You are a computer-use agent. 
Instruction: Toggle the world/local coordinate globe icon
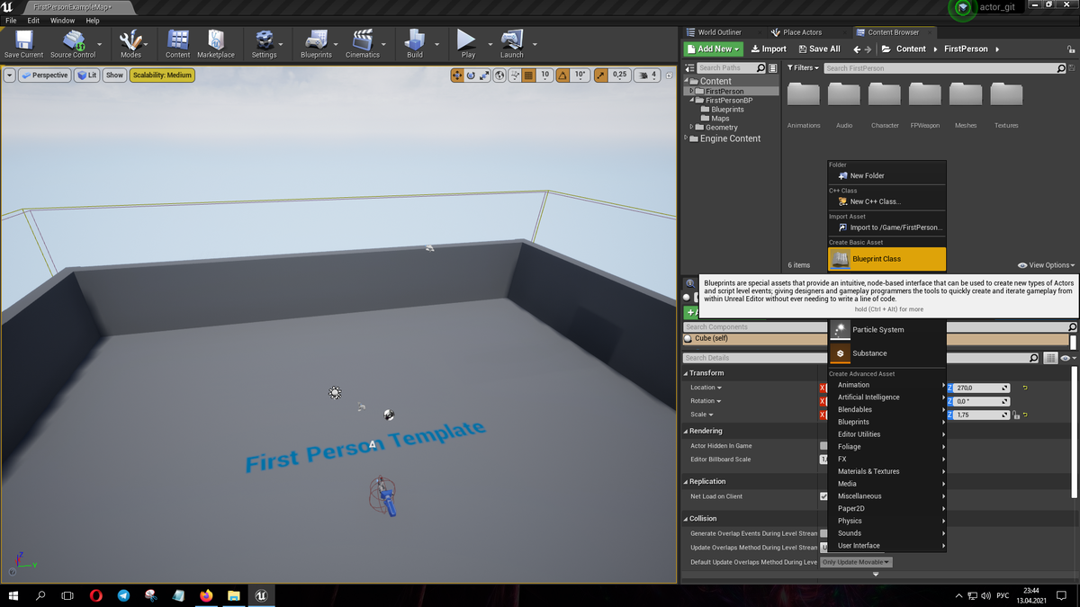500,76
